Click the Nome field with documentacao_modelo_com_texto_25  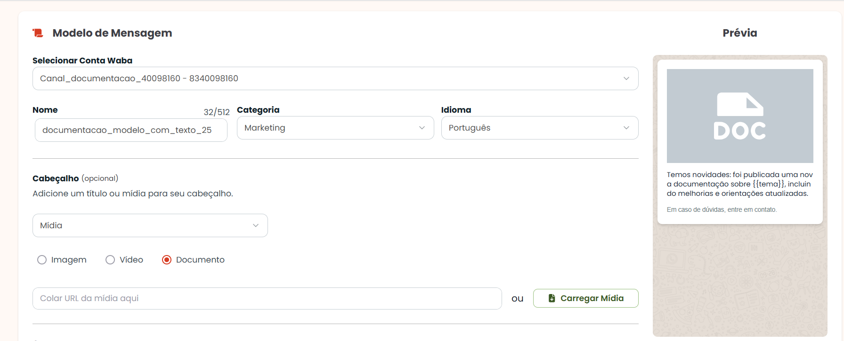coord(131,130)
